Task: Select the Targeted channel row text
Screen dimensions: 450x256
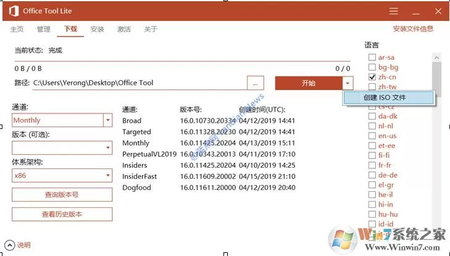Action: tap(136, 132)
